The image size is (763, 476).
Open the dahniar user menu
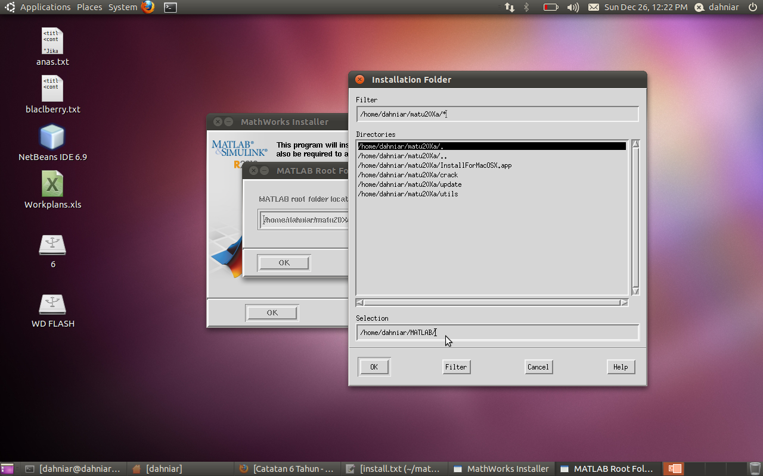[x=716, y=7]
